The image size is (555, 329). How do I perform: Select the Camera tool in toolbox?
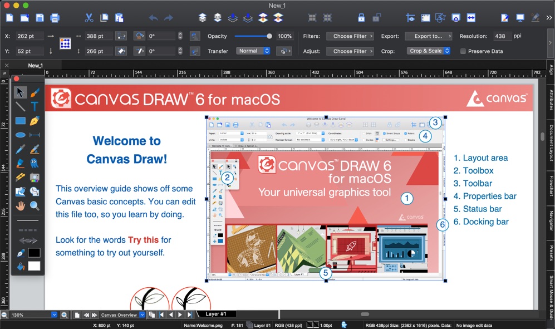pos(35,177)
